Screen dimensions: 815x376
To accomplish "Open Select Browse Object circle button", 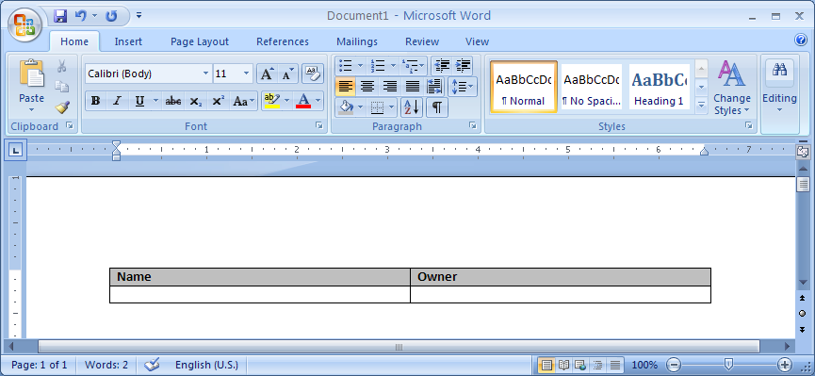I will coord(803,313).
